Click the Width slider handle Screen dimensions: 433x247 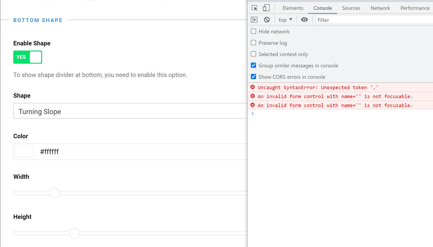(x=54, y=193)
